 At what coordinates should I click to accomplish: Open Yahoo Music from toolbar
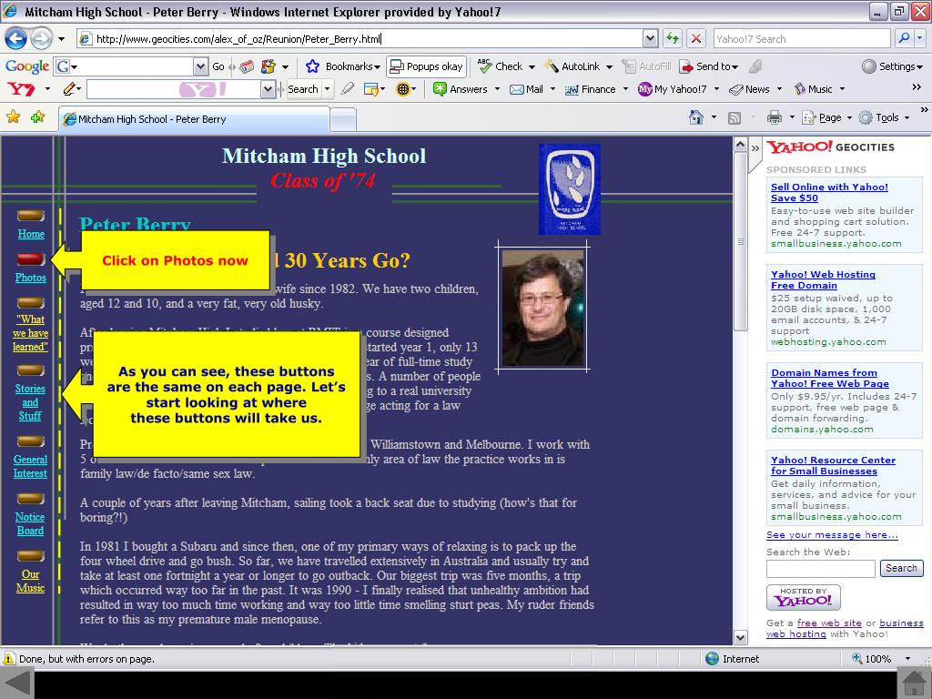(814, 89)
